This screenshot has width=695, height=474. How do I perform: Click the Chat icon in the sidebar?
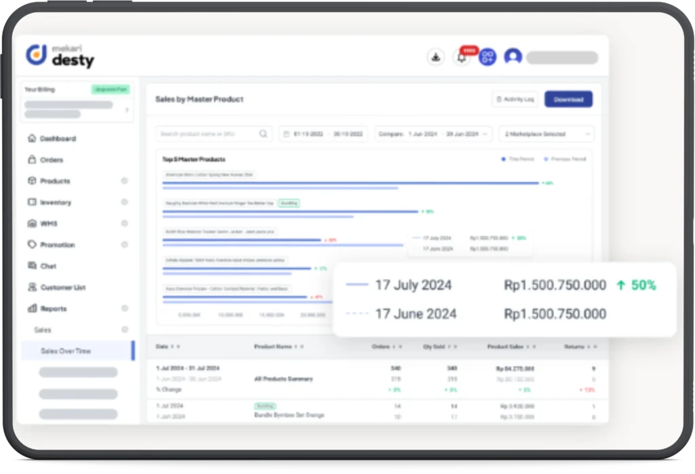[x=32, y=266]
